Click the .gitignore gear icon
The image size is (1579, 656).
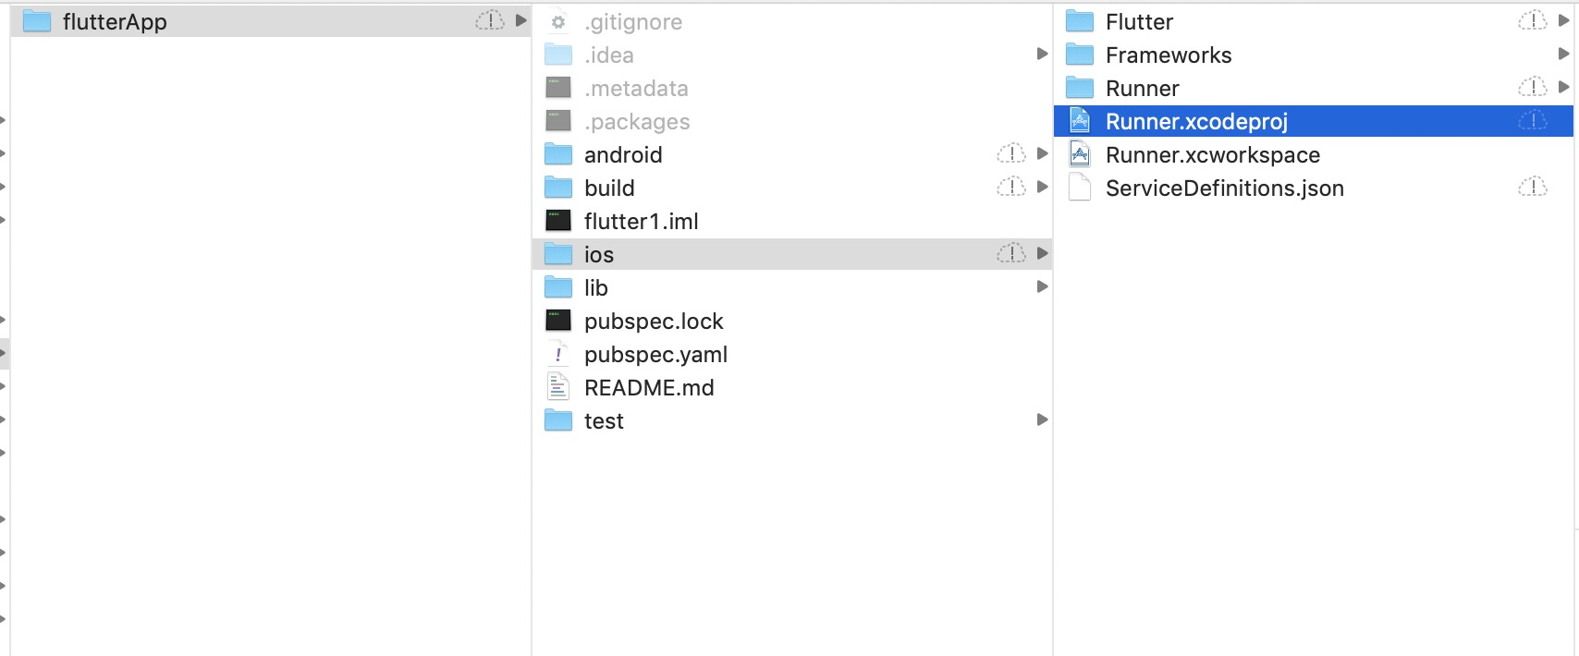[x=558, y=22]
